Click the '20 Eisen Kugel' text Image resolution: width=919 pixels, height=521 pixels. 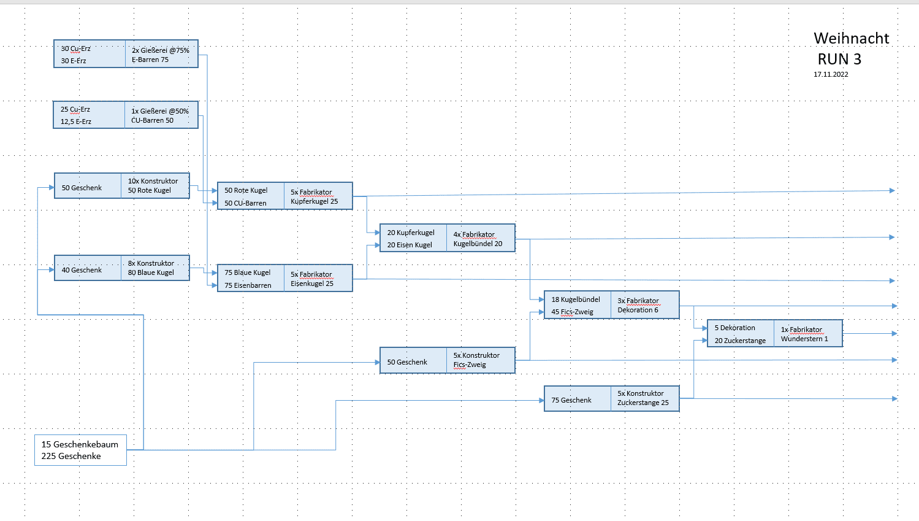[410, 245]
